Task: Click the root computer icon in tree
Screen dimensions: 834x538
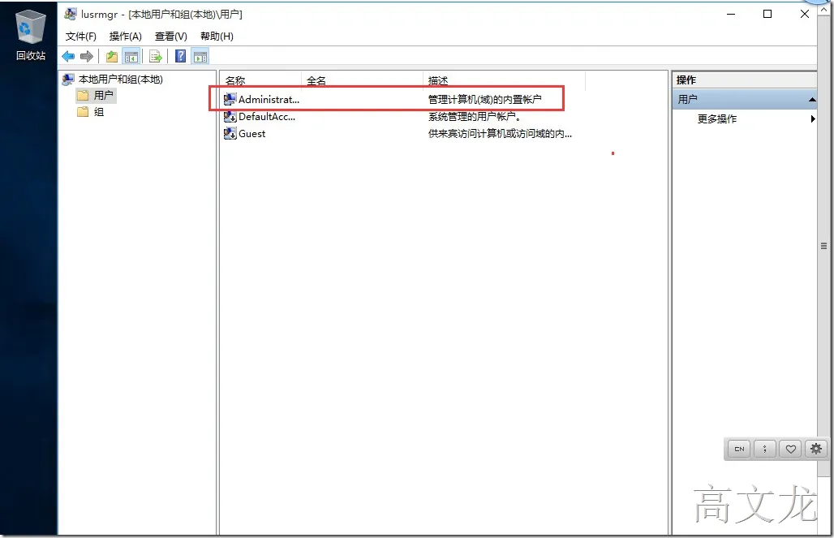Action: pos(68,80)
